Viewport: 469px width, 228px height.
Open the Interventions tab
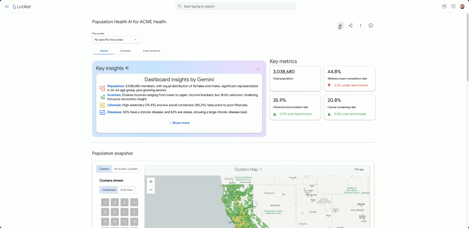(151, 51)
